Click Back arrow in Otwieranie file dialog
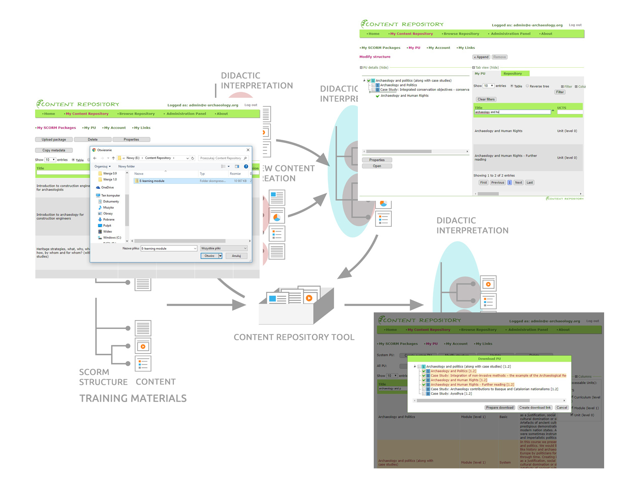Screen dimensions: 643x491 pos(95,158)
